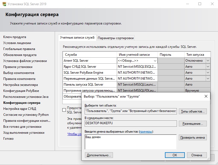Open the Чтобы уз... help link

pos(74,134)
